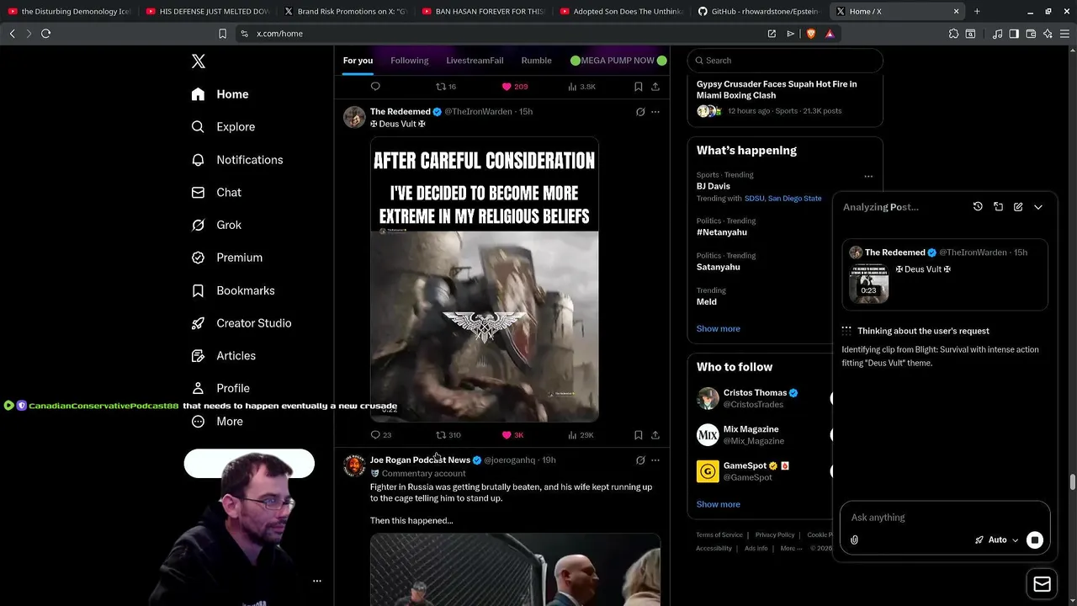
Task: Open Bookmarks in the sidebar
Action: [x=233, y=290]
